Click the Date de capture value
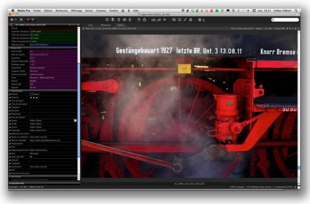Screen dimensions: 310x204 point(39,54)
